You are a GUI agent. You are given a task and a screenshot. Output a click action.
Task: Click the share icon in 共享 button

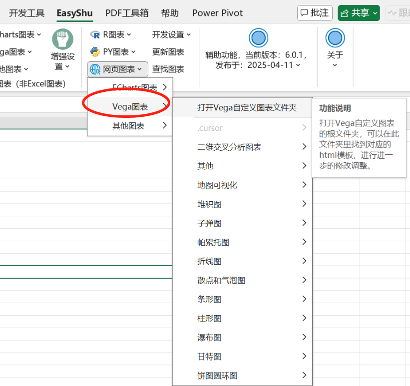345,13
